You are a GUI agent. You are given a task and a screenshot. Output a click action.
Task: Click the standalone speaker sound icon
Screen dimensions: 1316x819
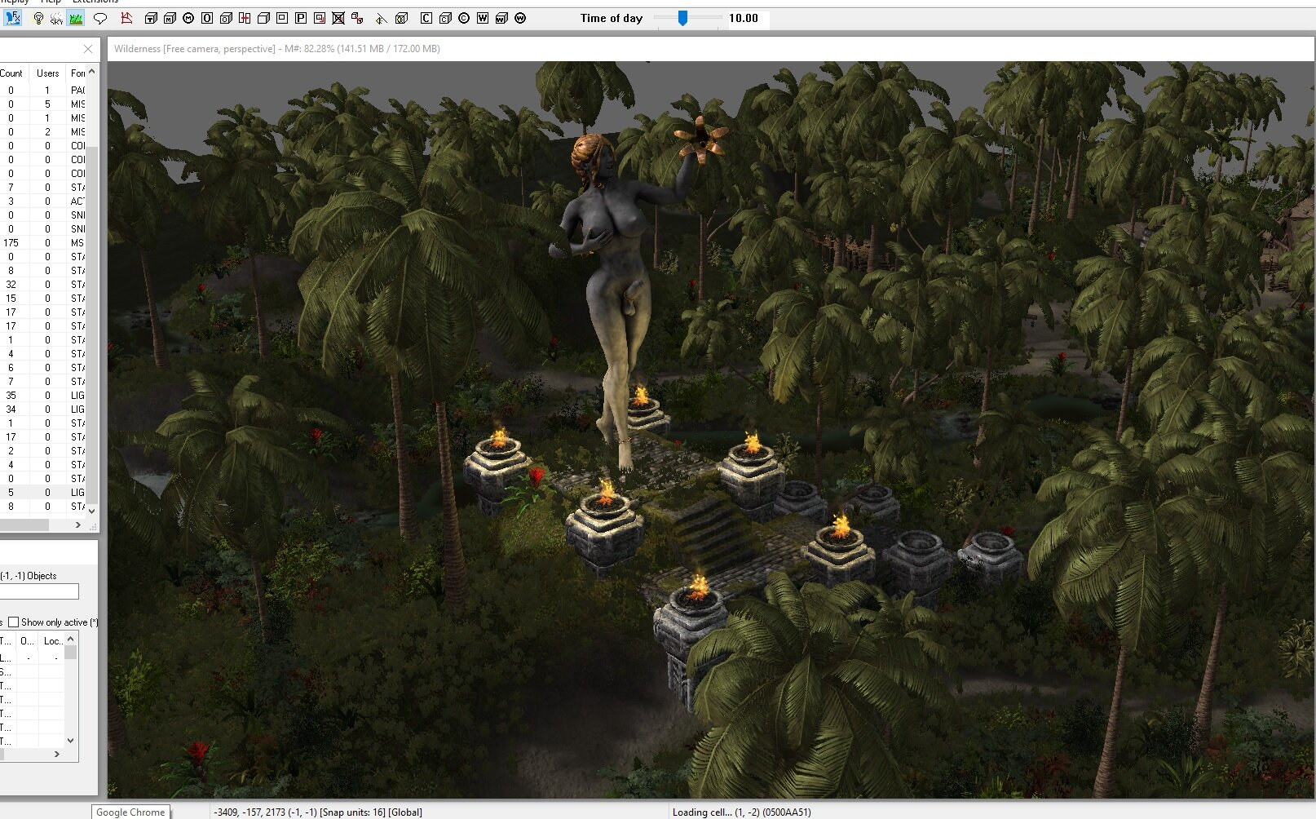(x=381, y=18)
